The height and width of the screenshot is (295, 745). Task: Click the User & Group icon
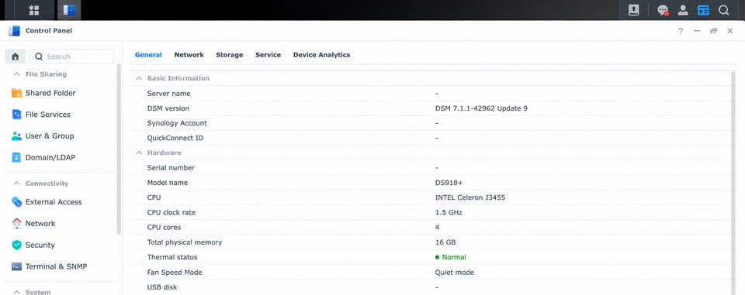click(x=16, y=136)
